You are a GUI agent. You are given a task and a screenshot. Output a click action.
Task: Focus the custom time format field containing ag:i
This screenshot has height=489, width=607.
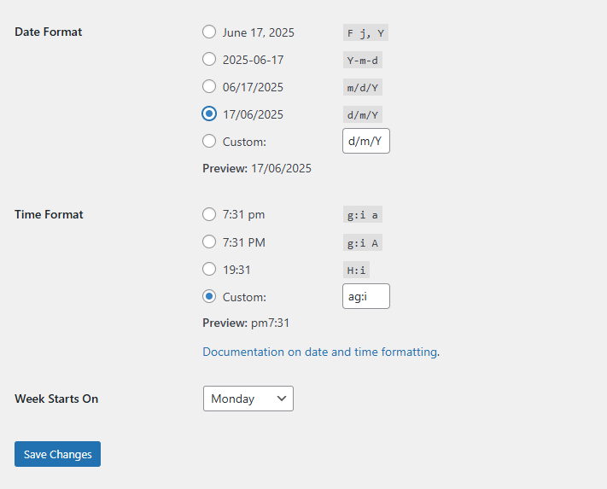point(365,297)
